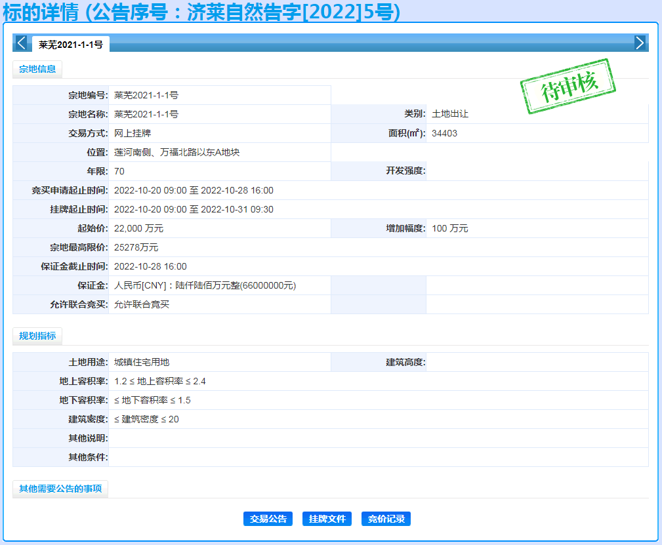Click the 其他条件 label
The image size is (662, 545).
[x=88, y=457]
